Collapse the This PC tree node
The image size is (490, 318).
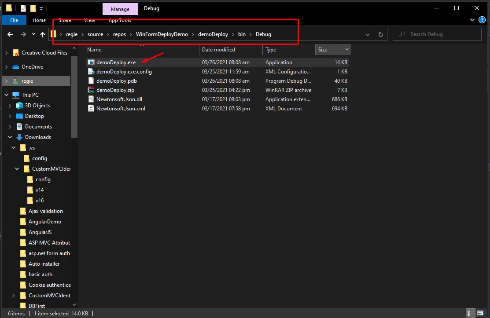[6, 95]
